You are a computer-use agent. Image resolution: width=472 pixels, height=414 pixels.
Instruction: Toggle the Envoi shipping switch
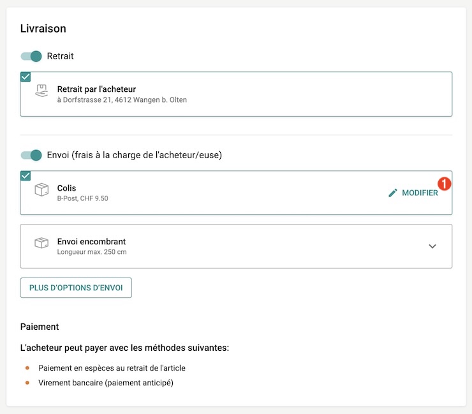pyautogui.click(x=31, y=155)
